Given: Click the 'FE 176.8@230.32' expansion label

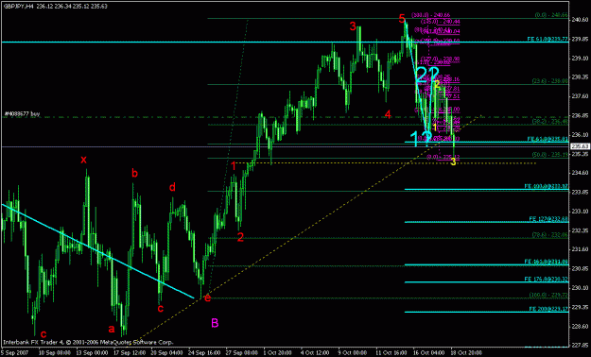Looking at the screenshot, I should point(547,279).
